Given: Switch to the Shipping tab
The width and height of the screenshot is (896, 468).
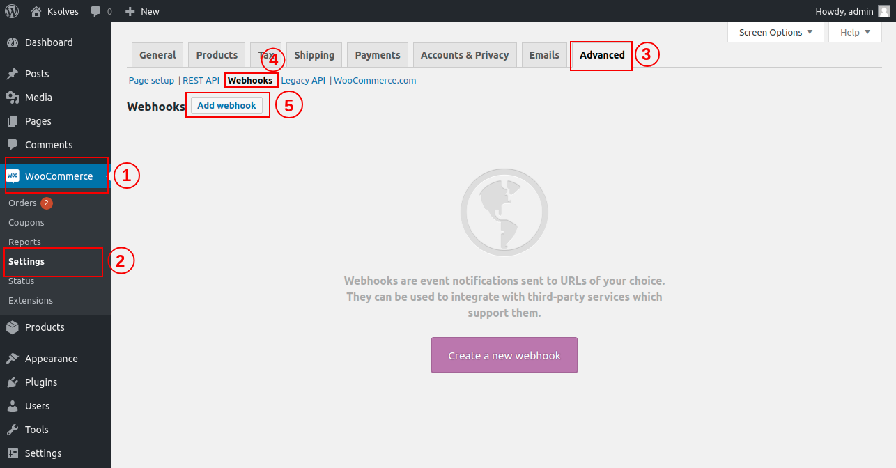Looking at the screenshot, I should (314, 55).
